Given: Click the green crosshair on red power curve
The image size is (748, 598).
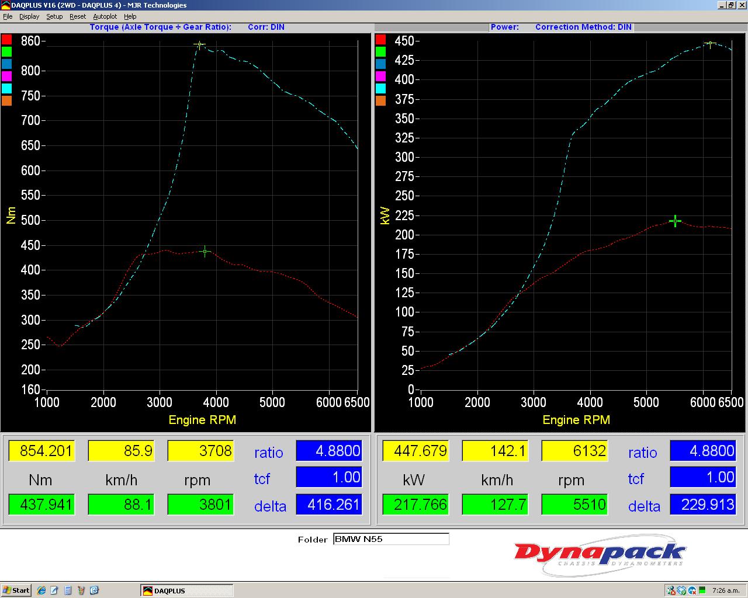Looking at the screenshot, I should 675,221.
